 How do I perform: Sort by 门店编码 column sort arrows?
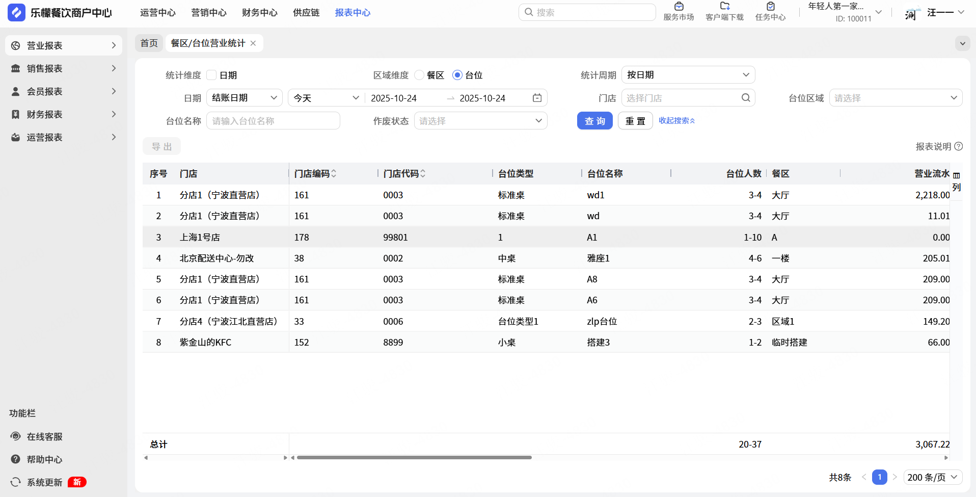point(334,174)
